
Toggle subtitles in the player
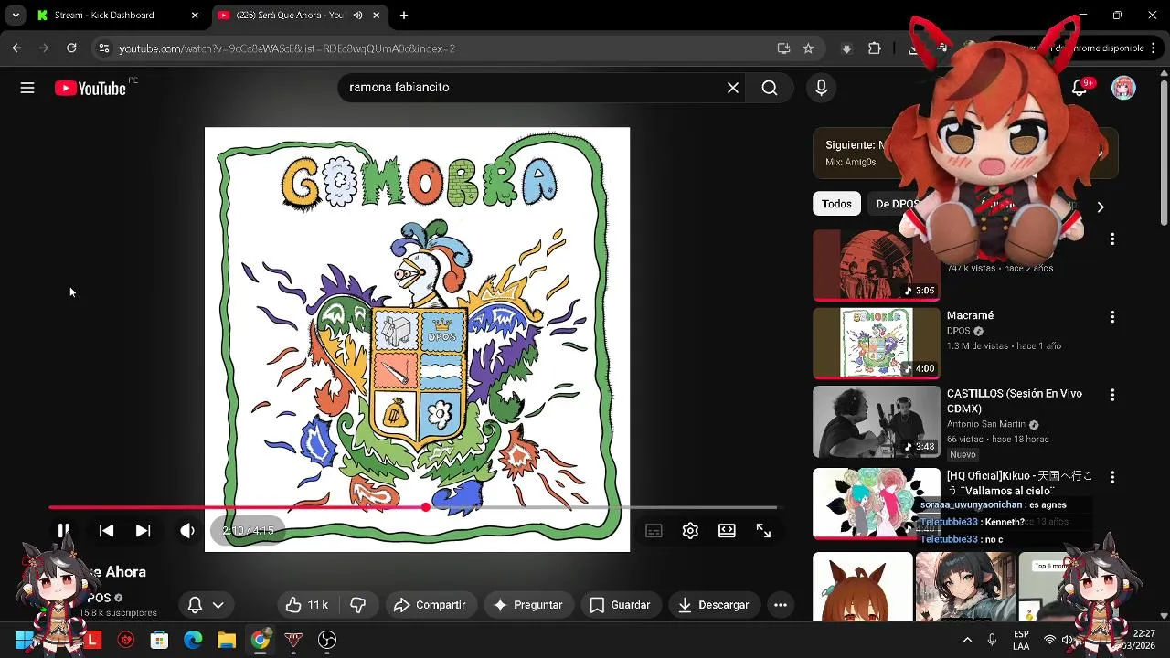point(654,531)
